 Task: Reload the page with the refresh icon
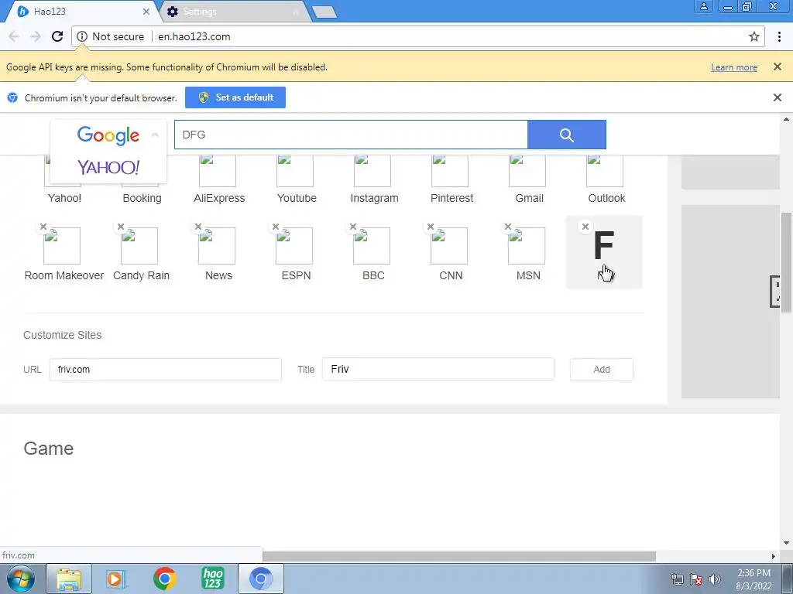57,36
